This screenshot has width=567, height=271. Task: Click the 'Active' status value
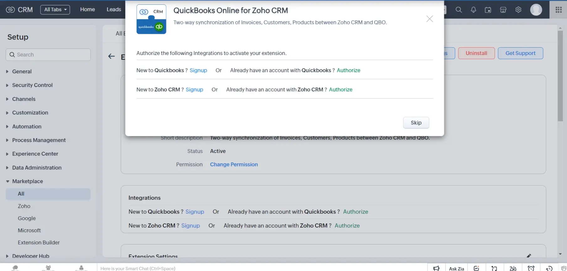click(218, 151)
